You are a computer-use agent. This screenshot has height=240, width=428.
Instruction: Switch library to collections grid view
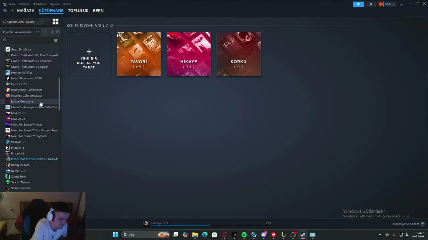[x=56, y=22]
